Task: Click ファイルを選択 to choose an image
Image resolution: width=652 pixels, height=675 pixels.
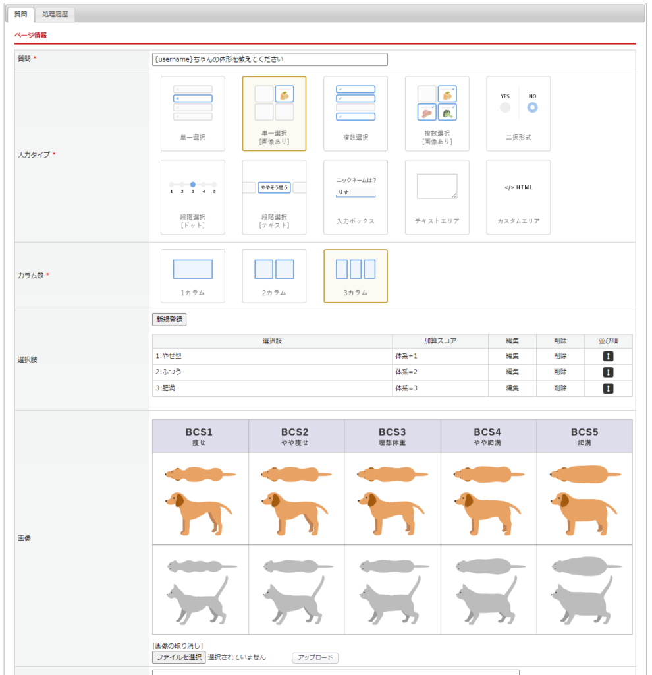Action: [178, 657]
